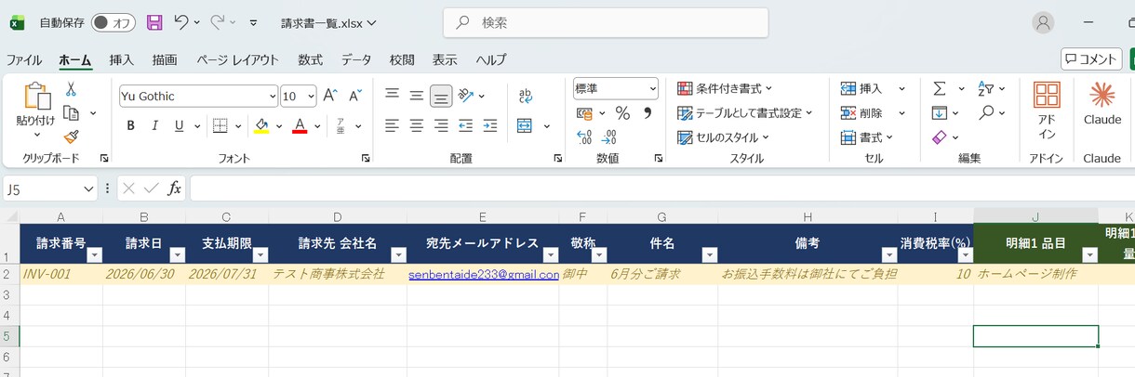1135x377 pixels.
Task: Open the senbentaide233@gmail.com email link
Action: point(483,275)
